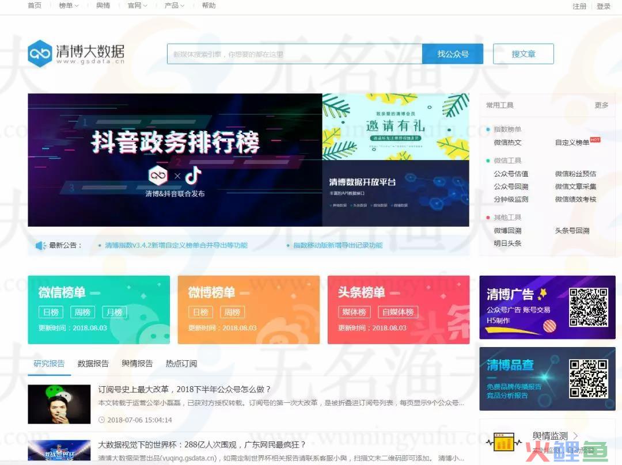
Task: Open 分钟级监测 tool
Action: pyautogui.click(x=511, y=199)
